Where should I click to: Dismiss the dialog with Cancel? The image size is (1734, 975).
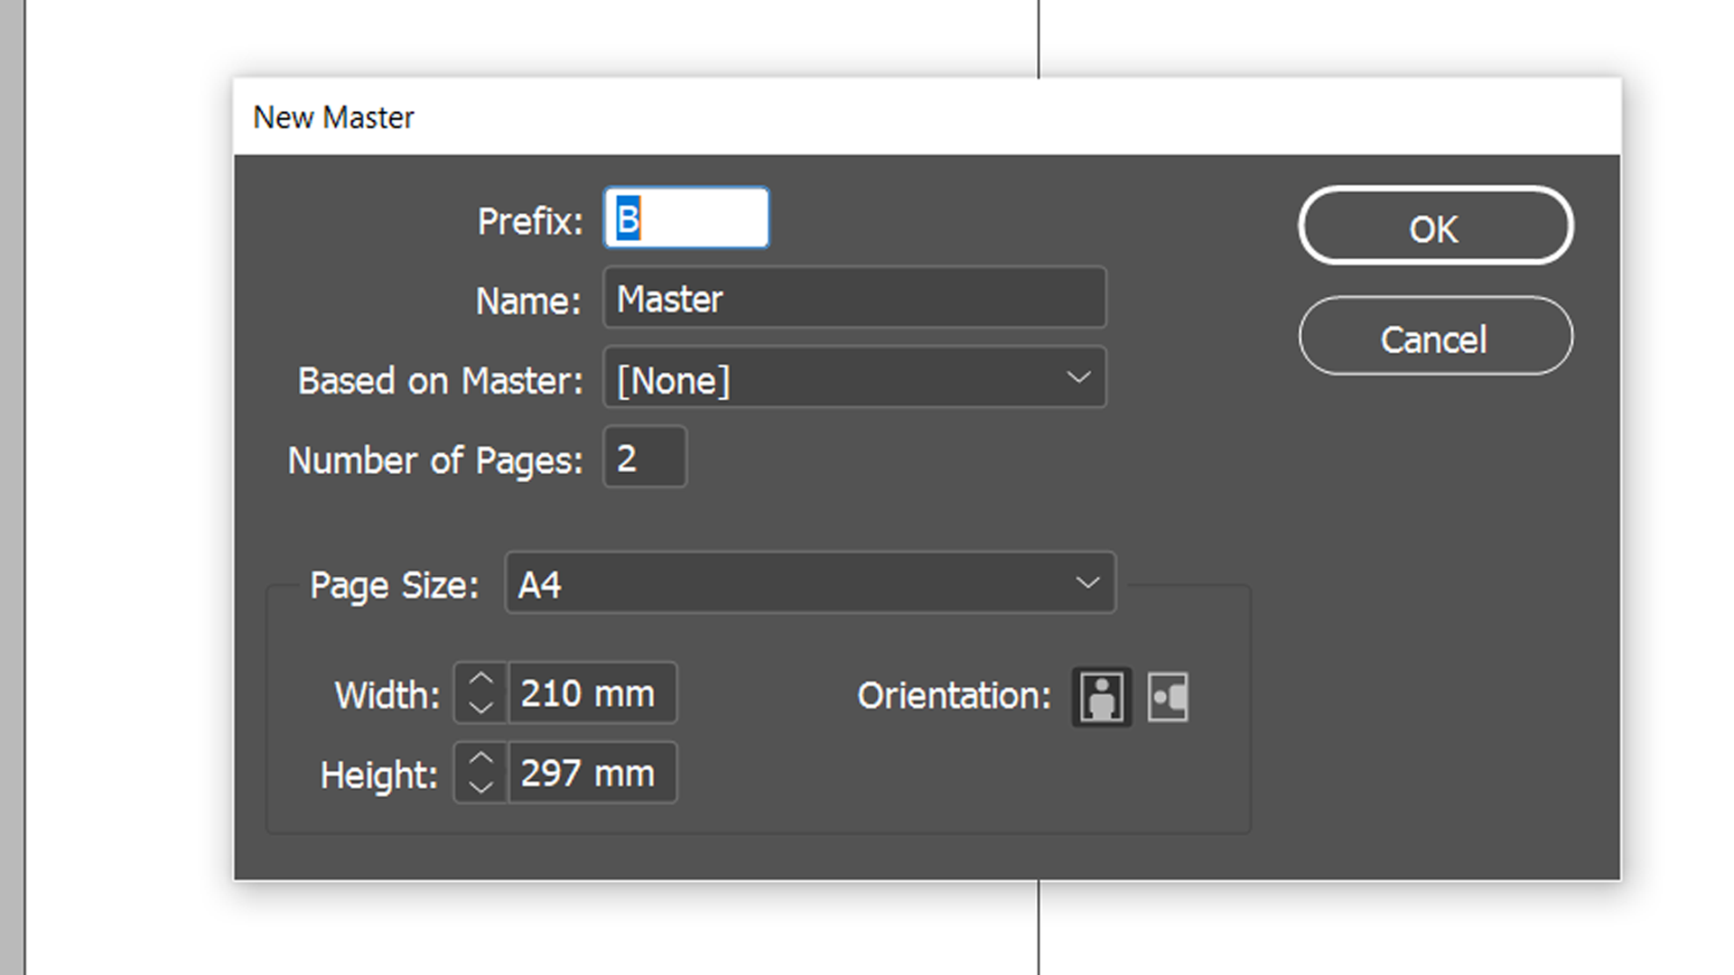click(x=1434, y=338)
